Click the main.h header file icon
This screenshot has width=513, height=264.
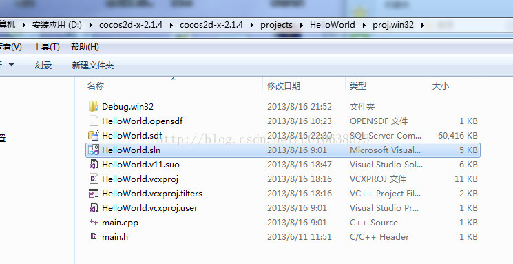94,236
